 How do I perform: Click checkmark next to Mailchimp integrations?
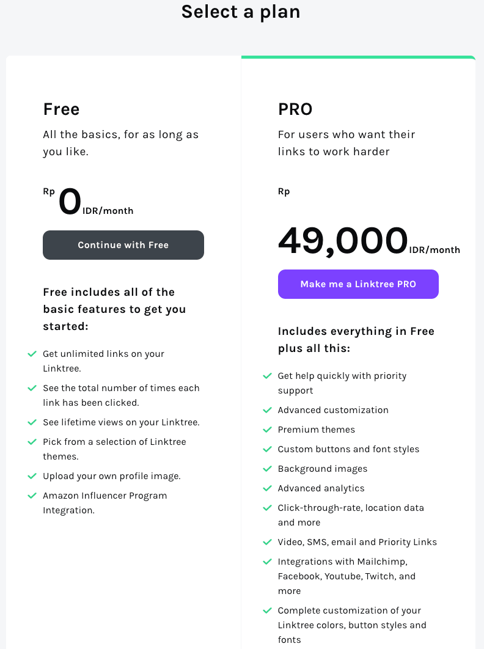(267, 562)
